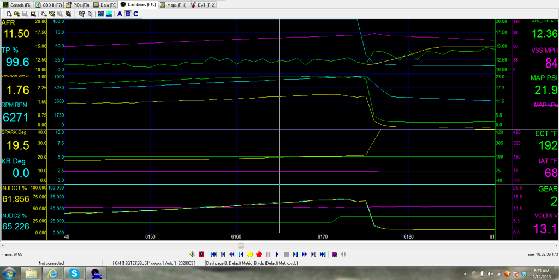
Task: Go to the PIDs (F8) tab
Action: 78,5
